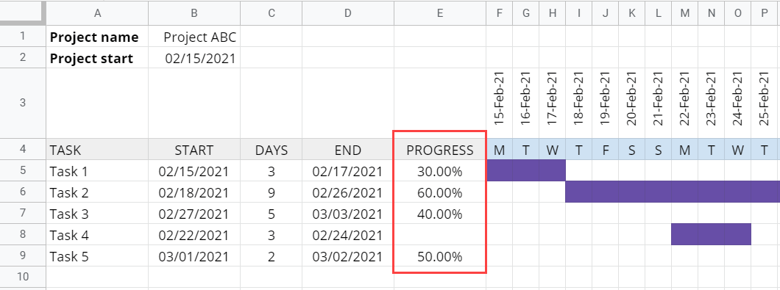Select Task 5 progress 50.00% cell
The height and width of the screenshot is (290, 780).
tap(440, 257)
